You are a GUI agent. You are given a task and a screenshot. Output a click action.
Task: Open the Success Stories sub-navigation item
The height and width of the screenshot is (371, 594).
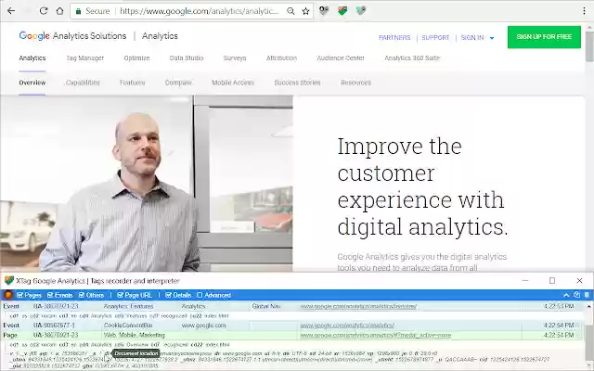point(297,83)
